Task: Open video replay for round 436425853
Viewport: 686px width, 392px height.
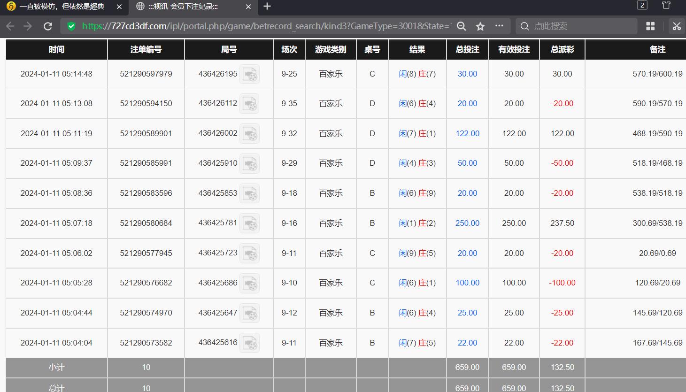Action: [x=249, y=193]
